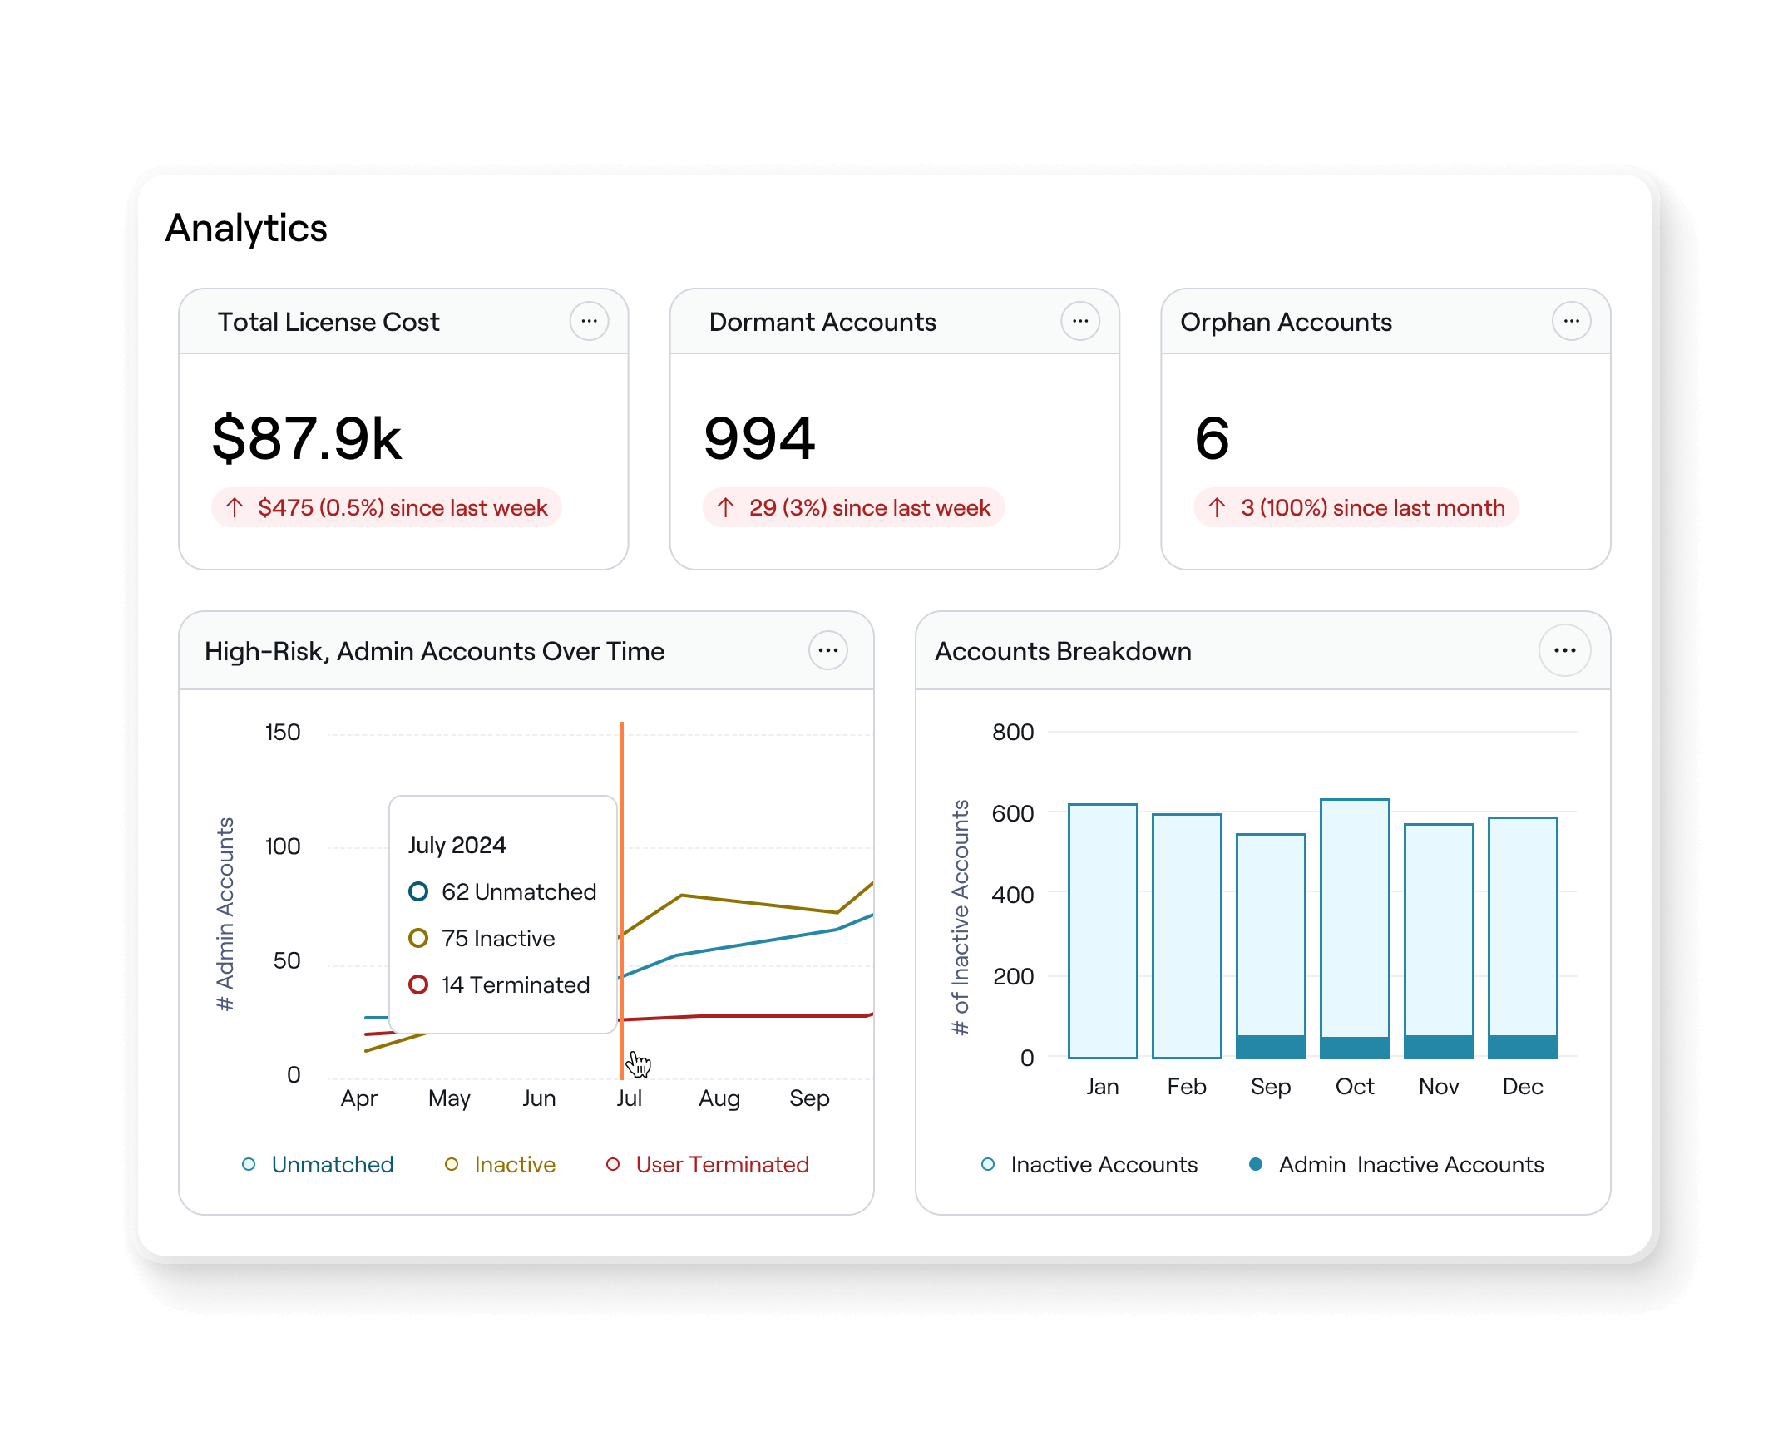Open Accounts Breakdown ellipsis menu
Viewport: 1788px width, 1431px height.
[x=1564, y=650]
